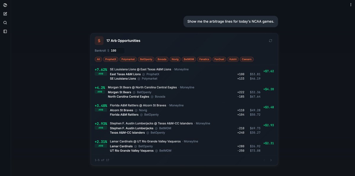
Task: Filter by BetMGM chip
Action: click(x=189, y=59)
